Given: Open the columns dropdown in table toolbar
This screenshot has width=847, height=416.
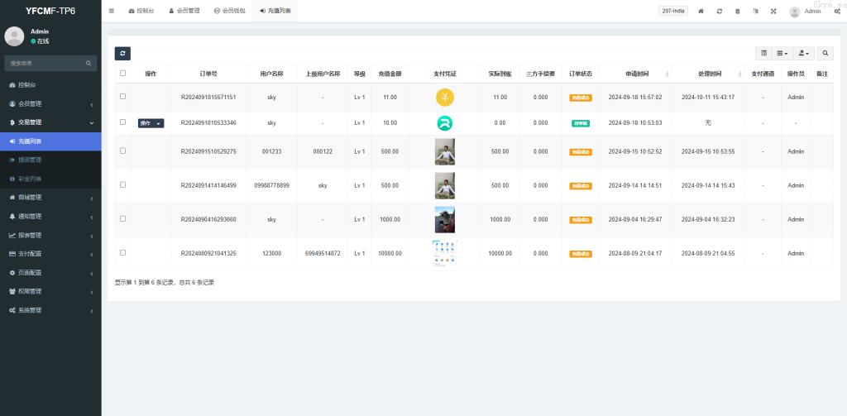Looking at the screenshot, I should click(x=782, y=53).
